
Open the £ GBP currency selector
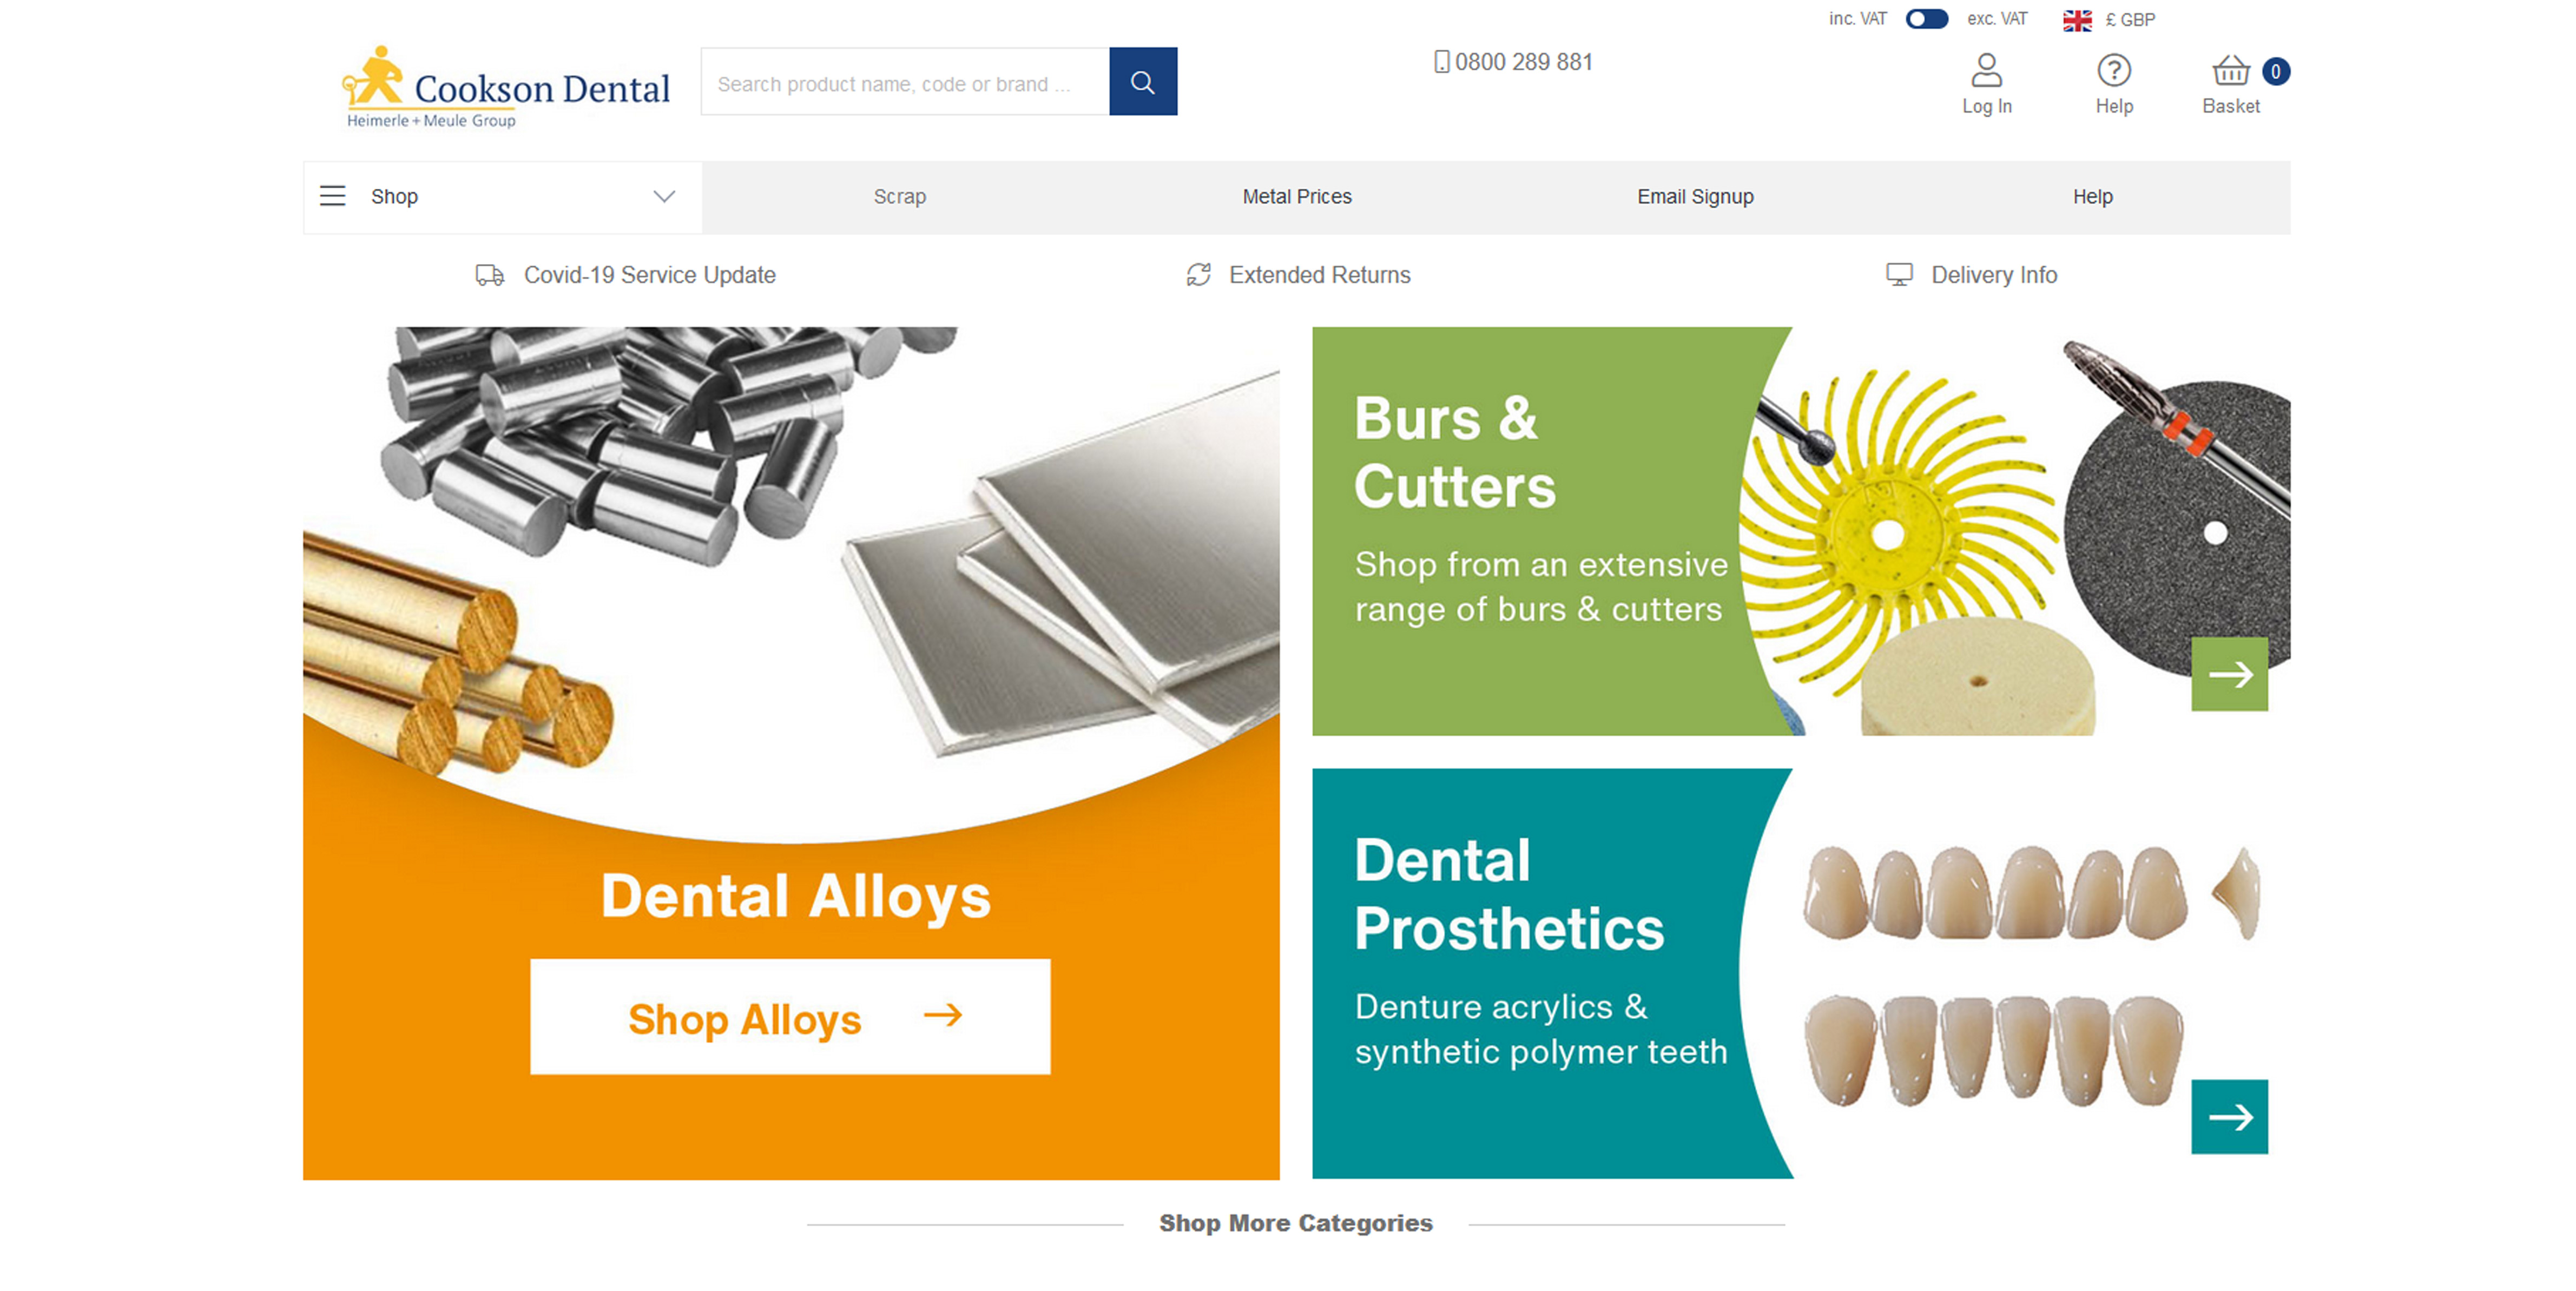(x=2129, y=20)
